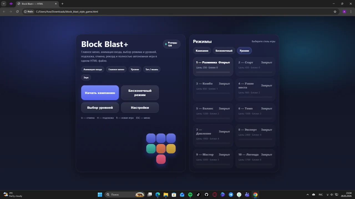Select locked level 3 — Комбо
This screenshot has width=355, height=199.
pyautogui.click(x=213, y=90)
